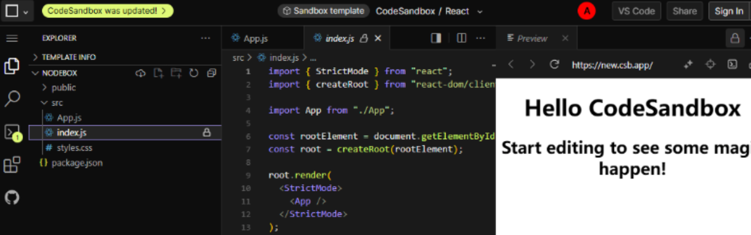Image resolution: width=751 pixels, height=235 pixels.
Task: Click the lock icon on index.js editor tab
Action: coord(363,38)
